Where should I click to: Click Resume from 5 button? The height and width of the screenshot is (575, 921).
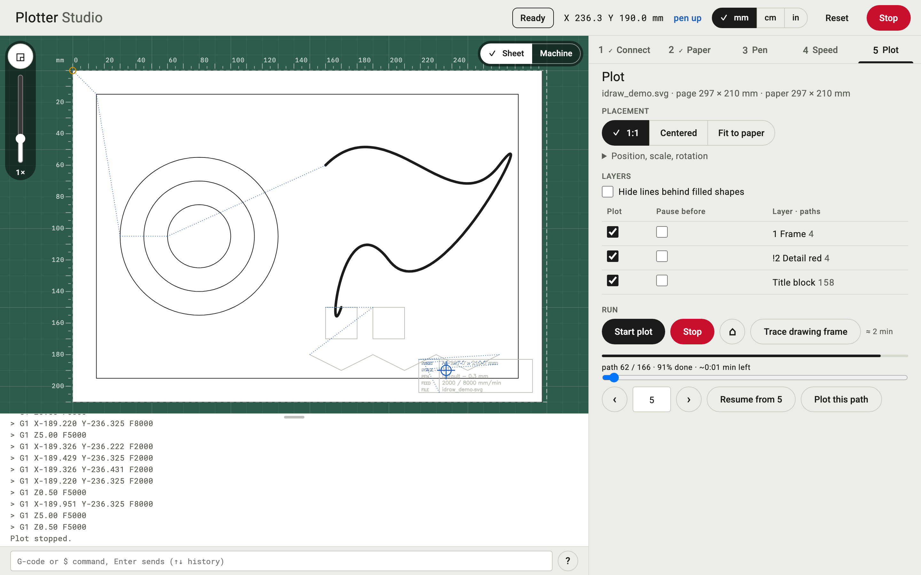click(751, 399)
